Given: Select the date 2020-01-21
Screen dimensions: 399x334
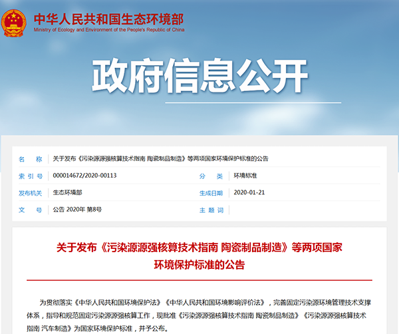Looking at the screenshot, I should click(x=249, y=193).
